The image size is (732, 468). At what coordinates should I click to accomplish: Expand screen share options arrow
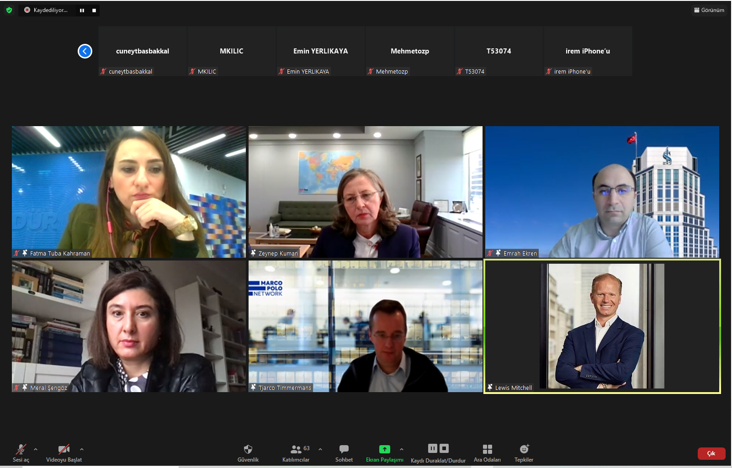point(402,449)
